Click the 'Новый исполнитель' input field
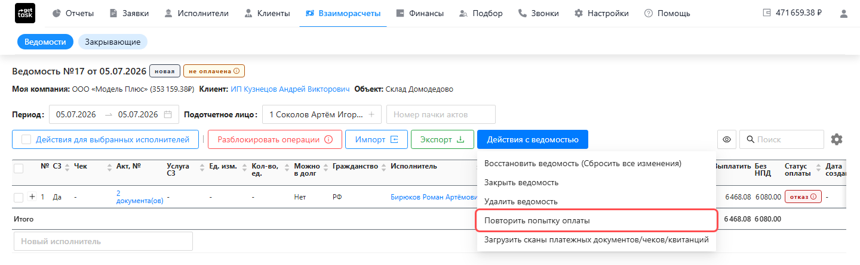This screenshot has width=860, height=265. (x=103, y=241)
